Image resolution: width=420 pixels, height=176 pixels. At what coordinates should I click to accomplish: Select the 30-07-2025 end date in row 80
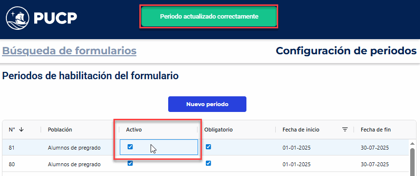point(375,164)
